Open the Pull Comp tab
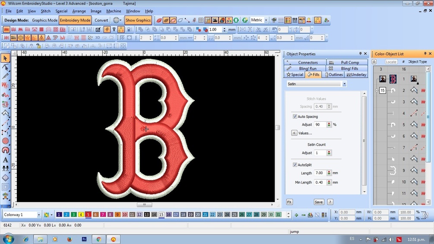Screen dimensions: 434x244 click(x=347, y=63)
